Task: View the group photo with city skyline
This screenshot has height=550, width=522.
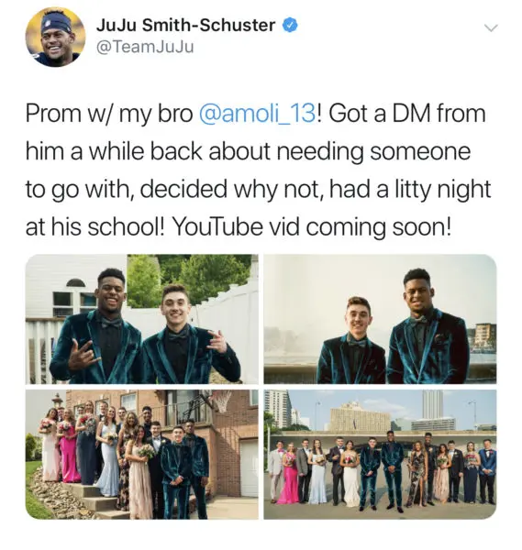Action: (x=380, y=455)
